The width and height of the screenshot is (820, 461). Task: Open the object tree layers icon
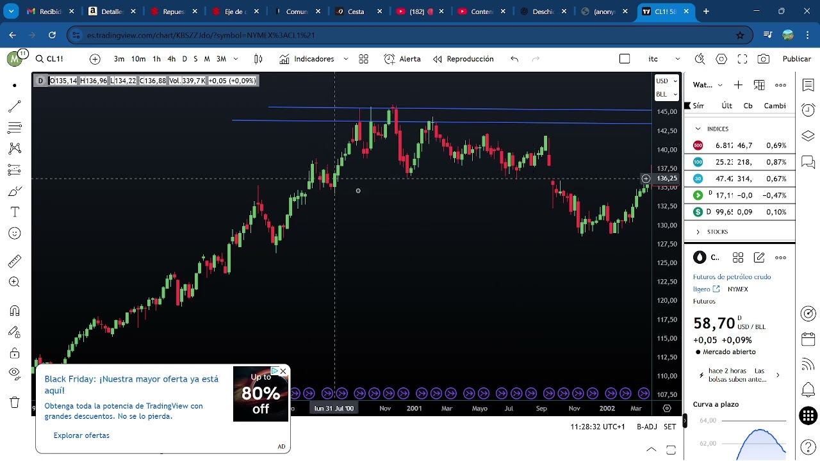(x=808, y=136)
